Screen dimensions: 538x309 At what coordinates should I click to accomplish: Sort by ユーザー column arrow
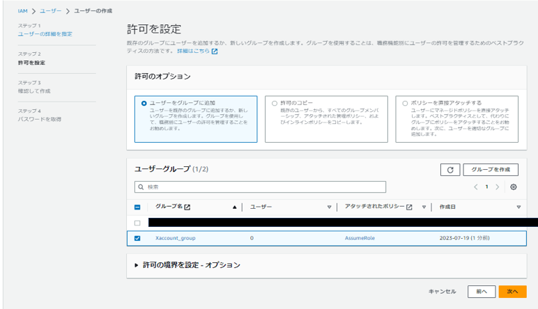tap(329, 207)
